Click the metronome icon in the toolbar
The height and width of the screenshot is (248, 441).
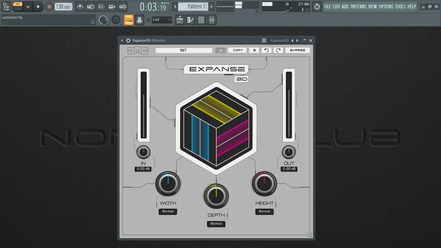tap(80, 6)
